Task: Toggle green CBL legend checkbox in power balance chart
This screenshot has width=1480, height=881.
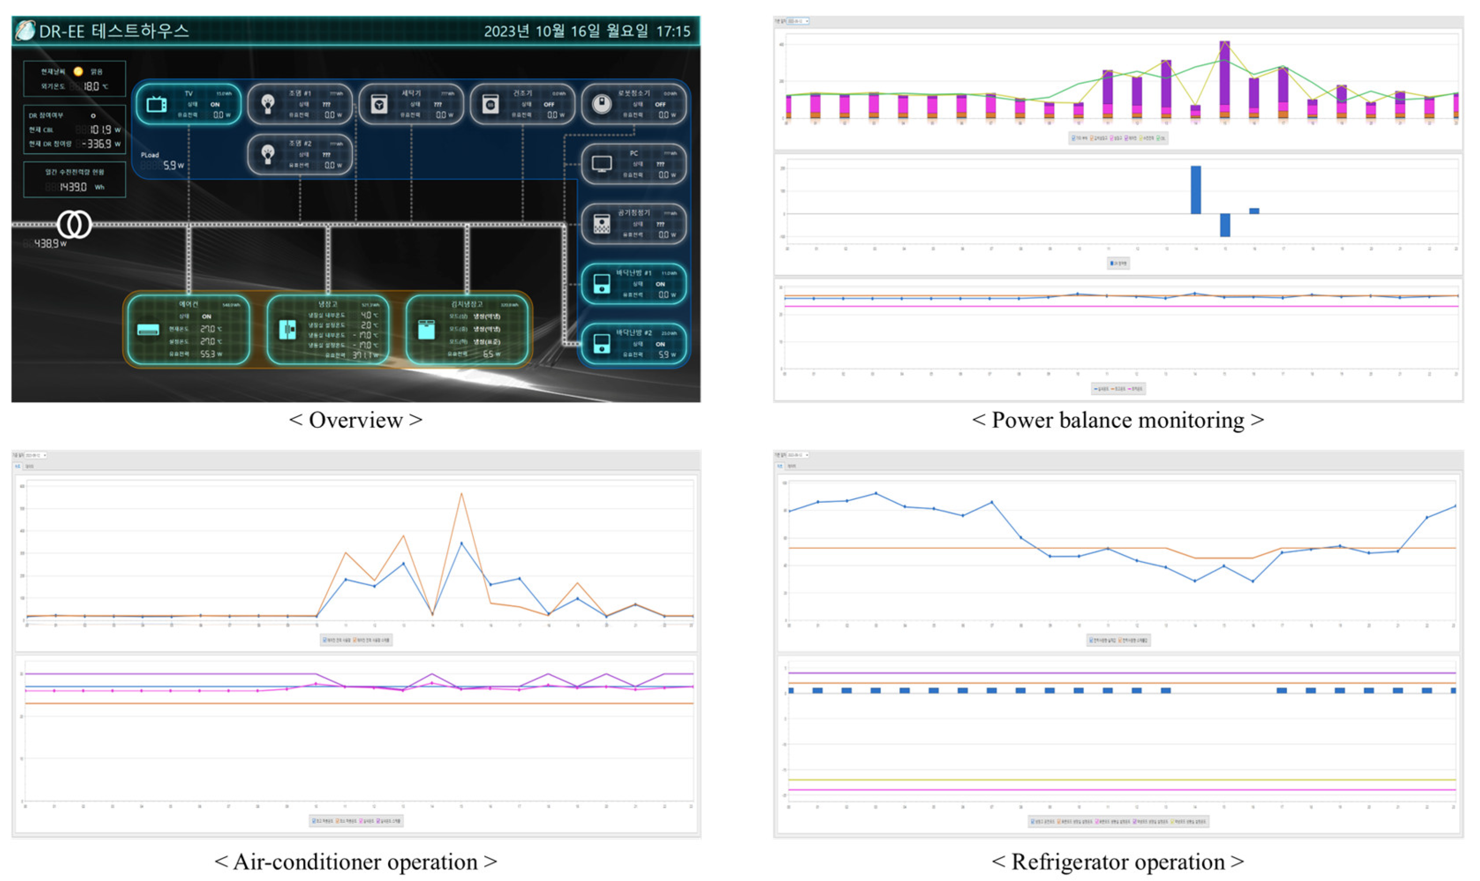Action: pos(1158,138)
